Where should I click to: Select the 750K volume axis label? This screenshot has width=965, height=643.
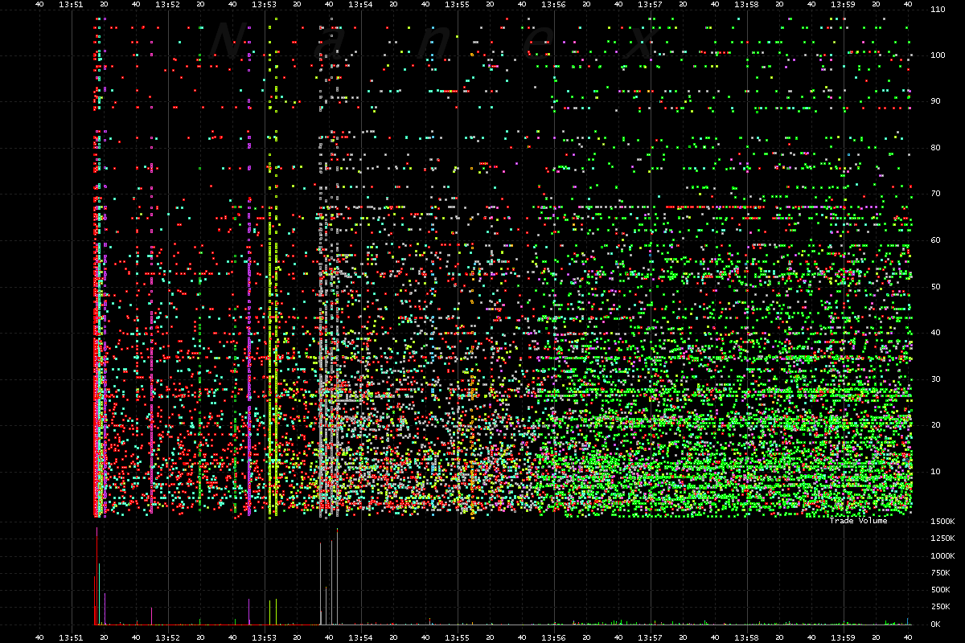[939, 573]
